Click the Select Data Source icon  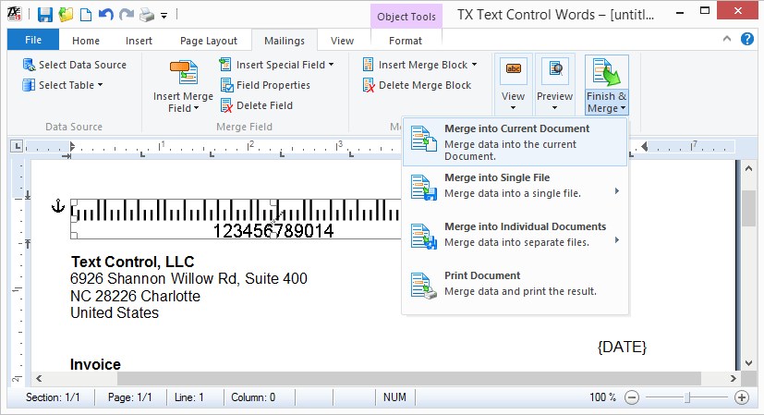pos(29,65)
